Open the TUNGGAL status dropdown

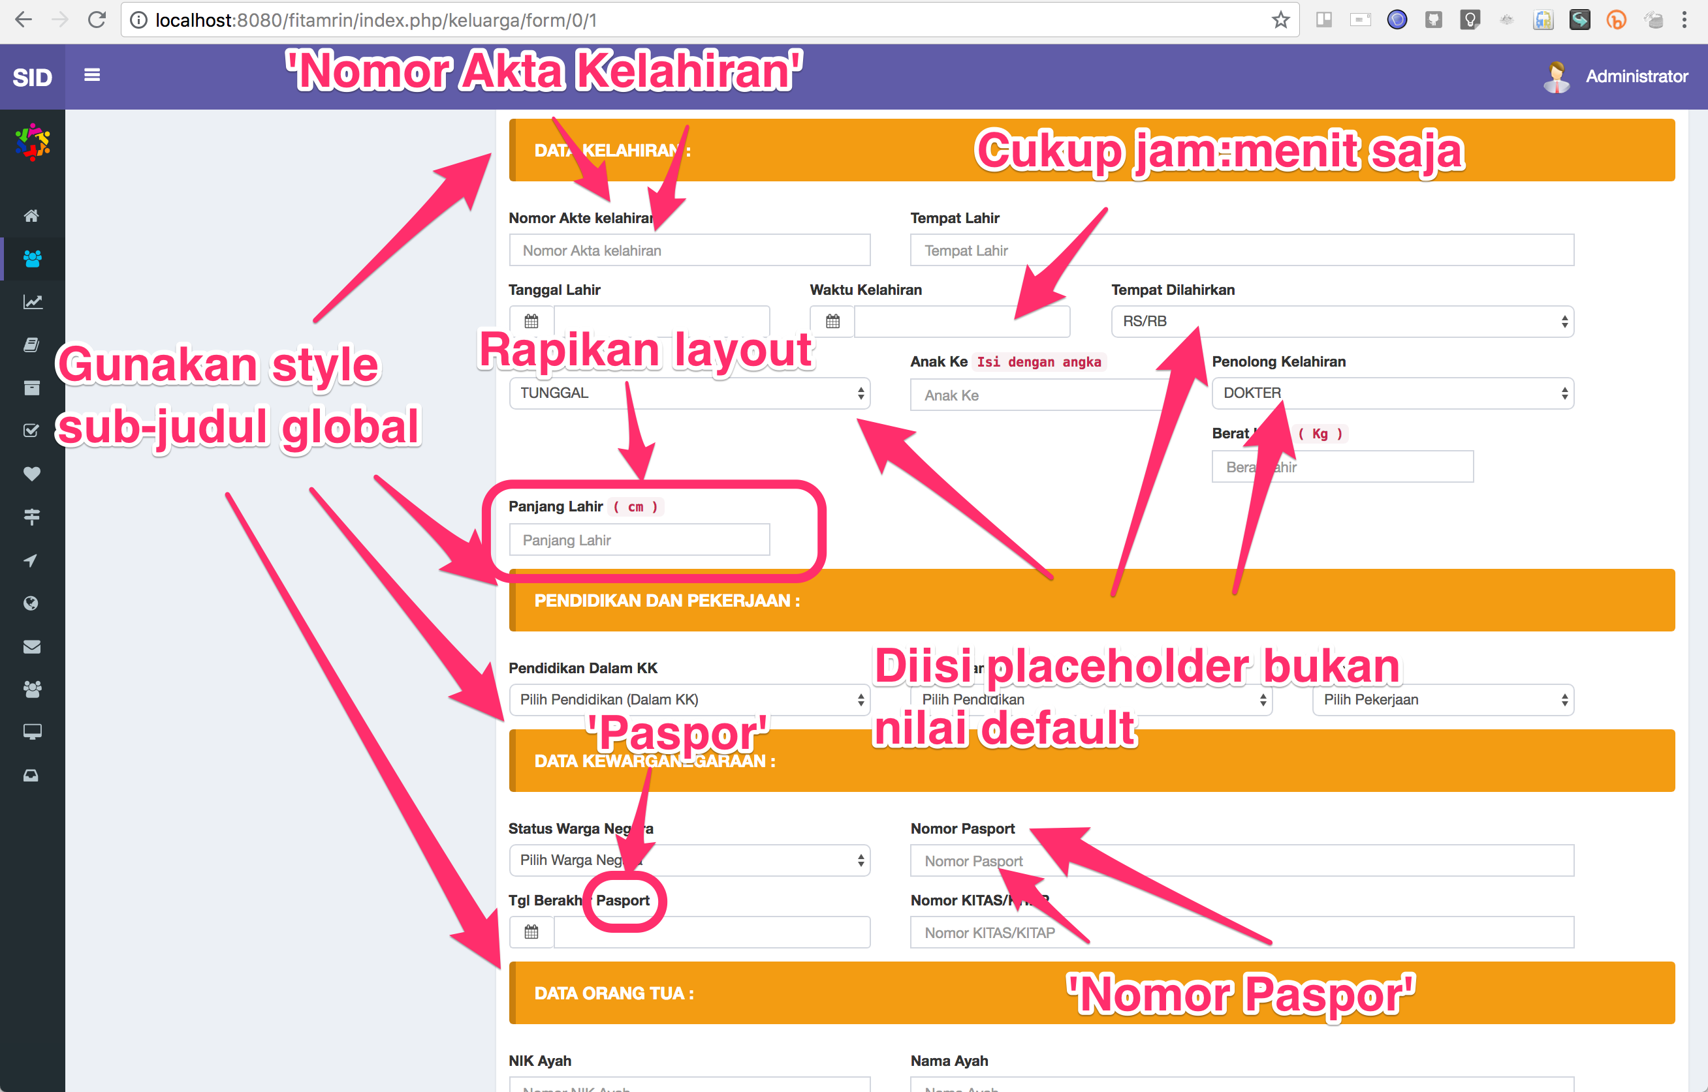click(689, 393)
